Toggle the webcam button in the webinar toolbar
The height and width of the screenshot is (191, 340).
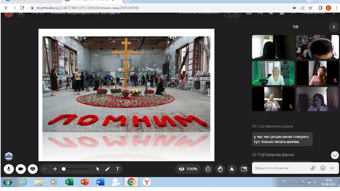21,169
